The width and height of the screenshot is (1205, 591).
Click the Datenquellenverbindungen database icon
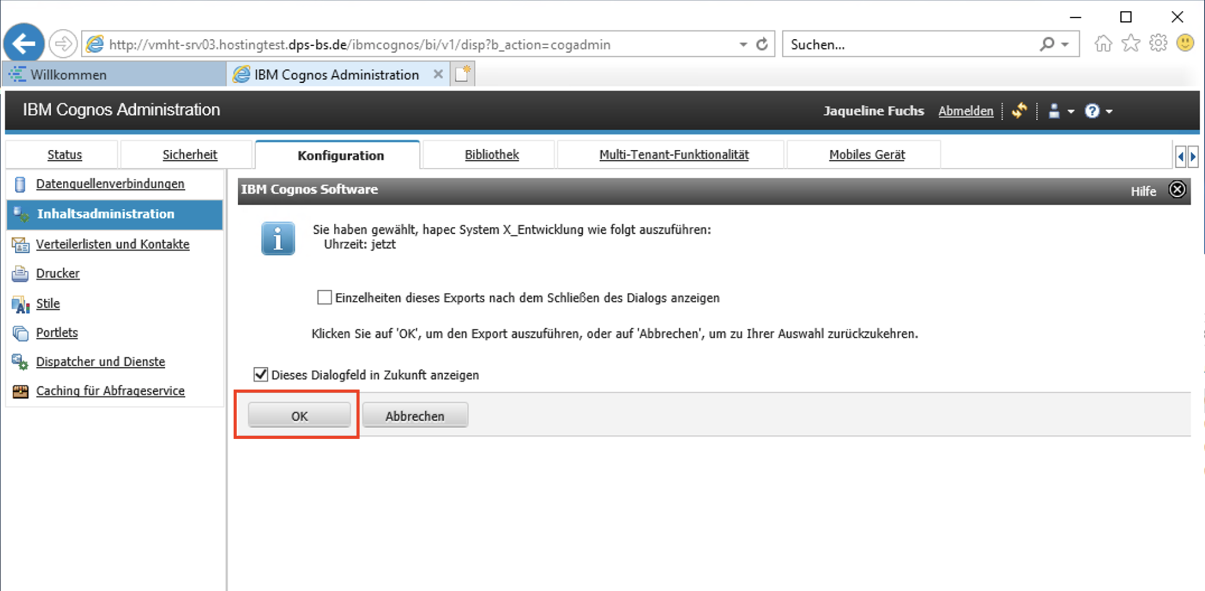click(20, 184)
